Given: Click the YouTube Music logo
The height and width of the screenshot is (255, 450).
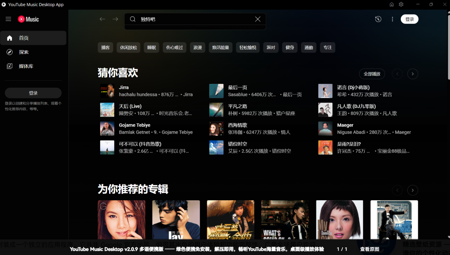Looking at the screenshot, I should pyautogui.click(x=28, y=19).
